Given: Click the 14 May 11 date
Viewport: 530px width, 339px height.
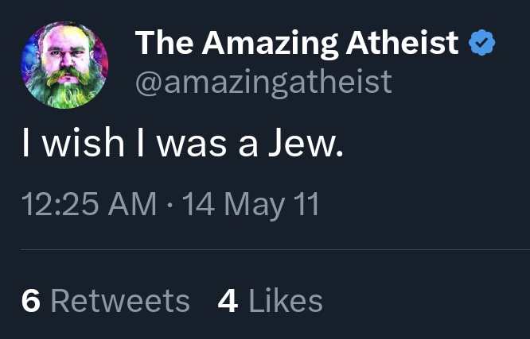Looking at the screenshot, I should [x=251, y=205].
